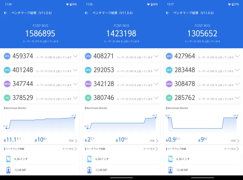Click camera icon next to 12.48 MP, first panel
Image resolution: width=243 pixels, height=180 pixels.
8,170
